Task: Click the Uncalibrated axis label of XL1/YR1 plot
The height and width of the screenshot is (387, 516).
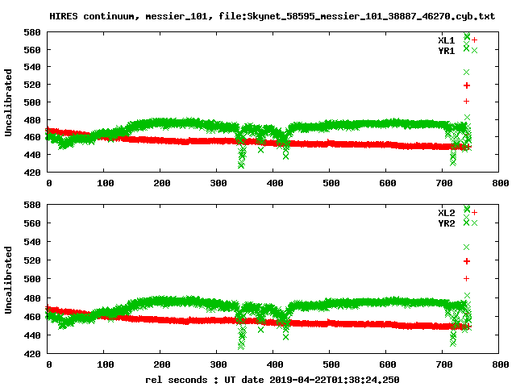Action: click(x=8, y=102)
